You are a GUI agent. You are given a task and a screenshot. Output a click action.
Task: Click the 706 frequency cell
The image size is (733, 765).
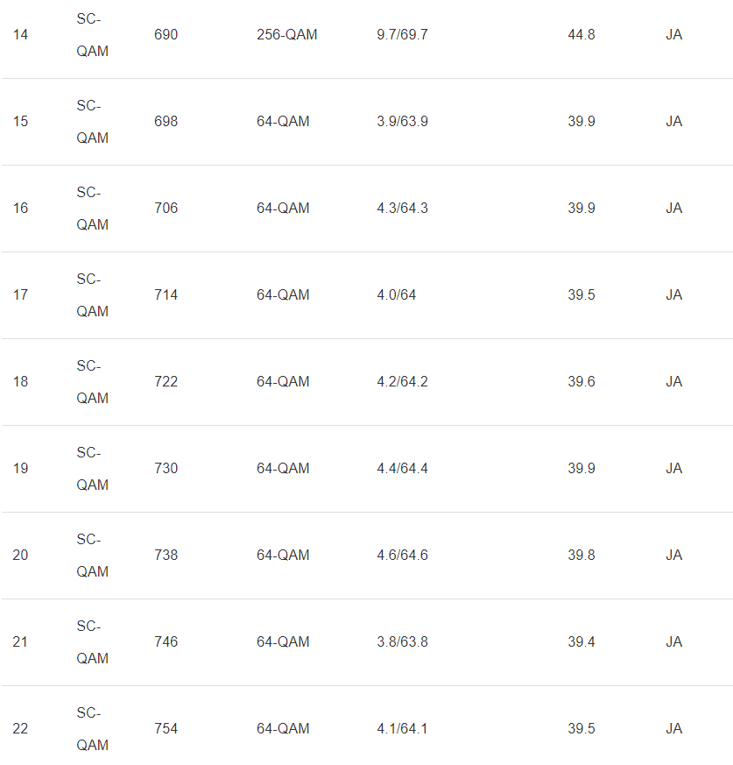(x=166, y=209)
